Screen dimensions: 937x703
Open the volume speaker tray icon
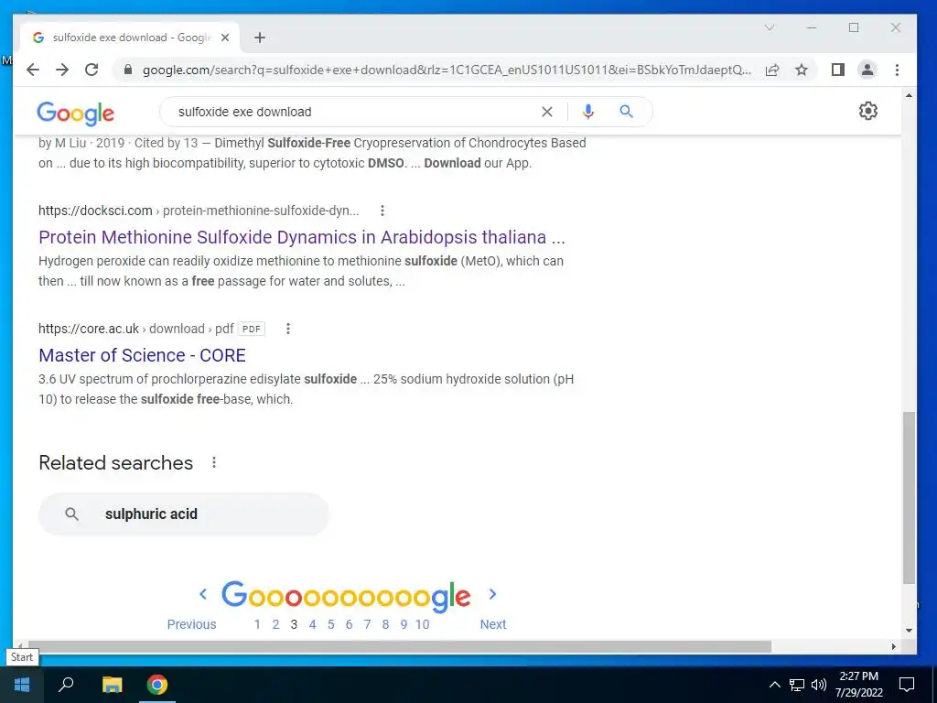point(819,685)
